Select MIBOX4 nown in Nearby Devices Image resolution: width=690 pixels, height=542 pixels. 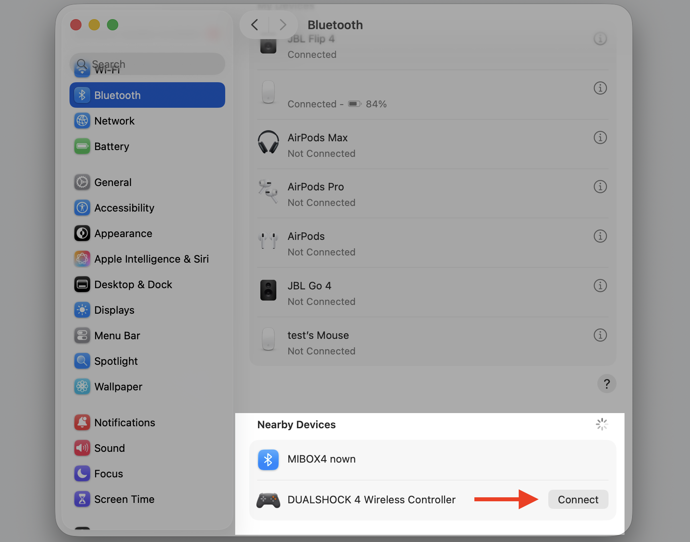pos(432,459)
